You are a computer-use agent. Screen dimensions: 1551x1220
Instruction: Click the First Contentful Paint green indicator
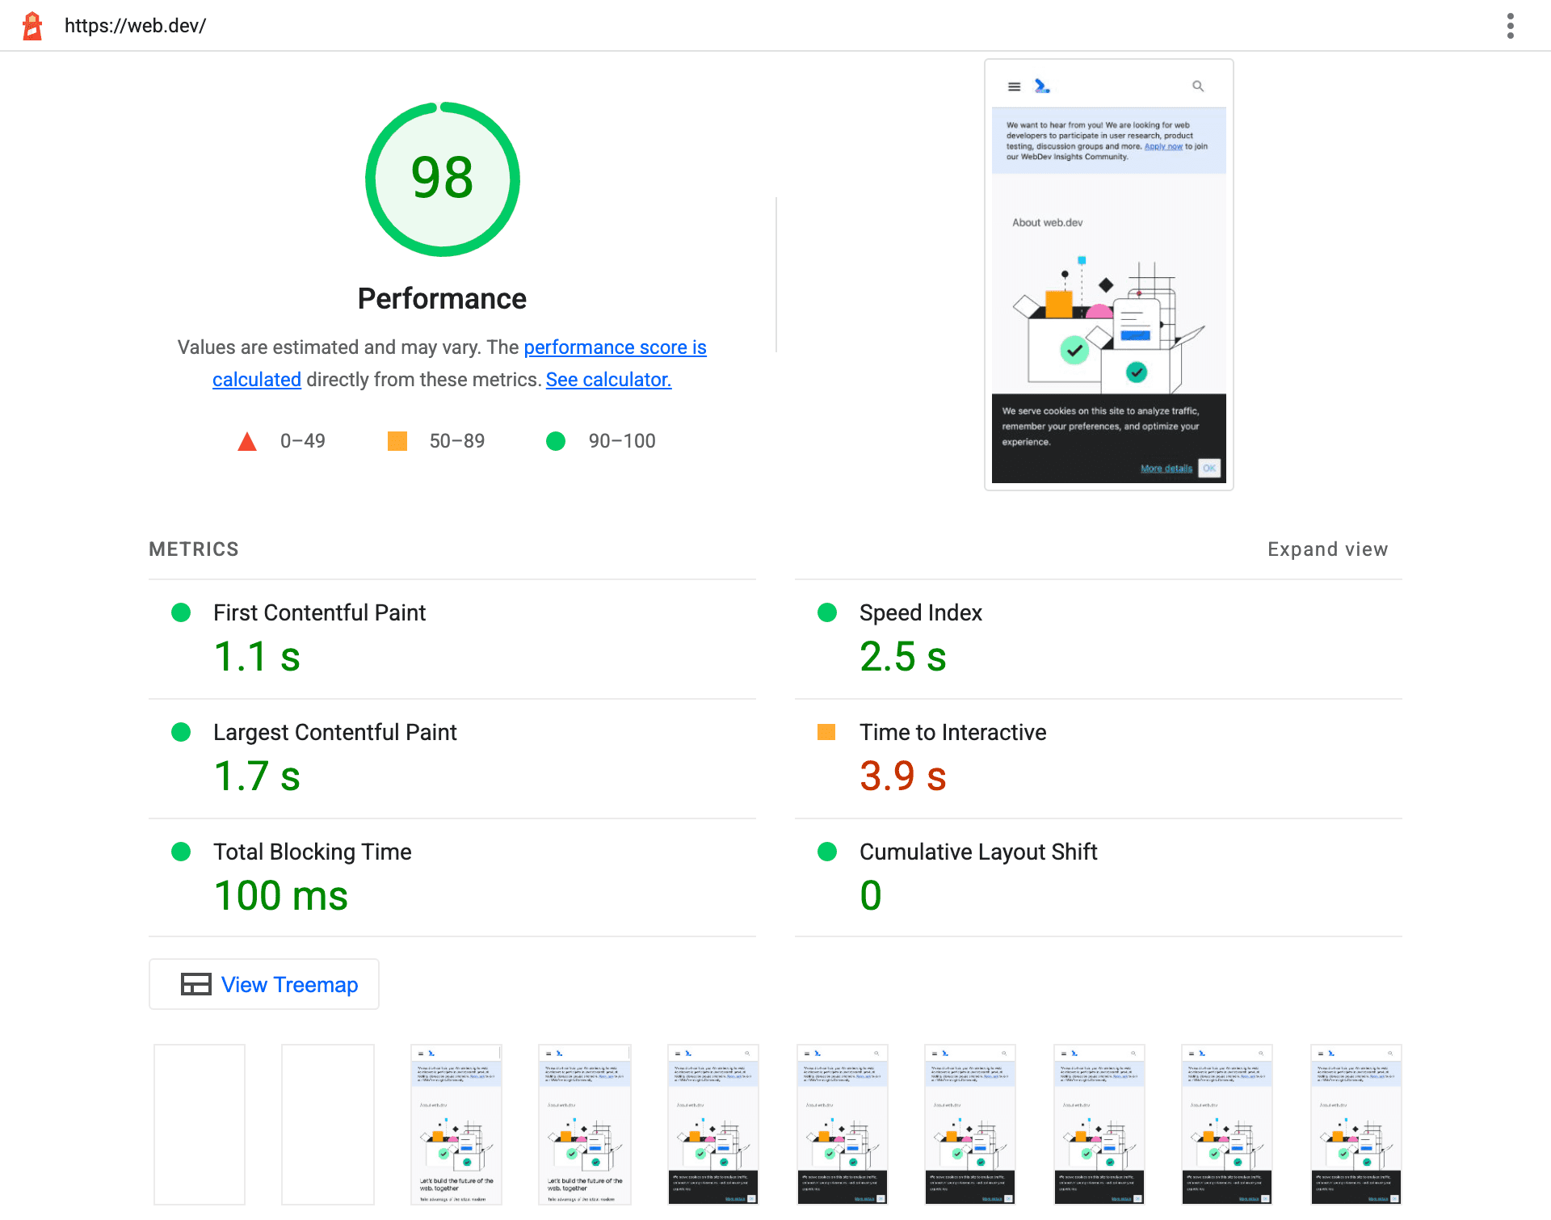click(180, 613)
